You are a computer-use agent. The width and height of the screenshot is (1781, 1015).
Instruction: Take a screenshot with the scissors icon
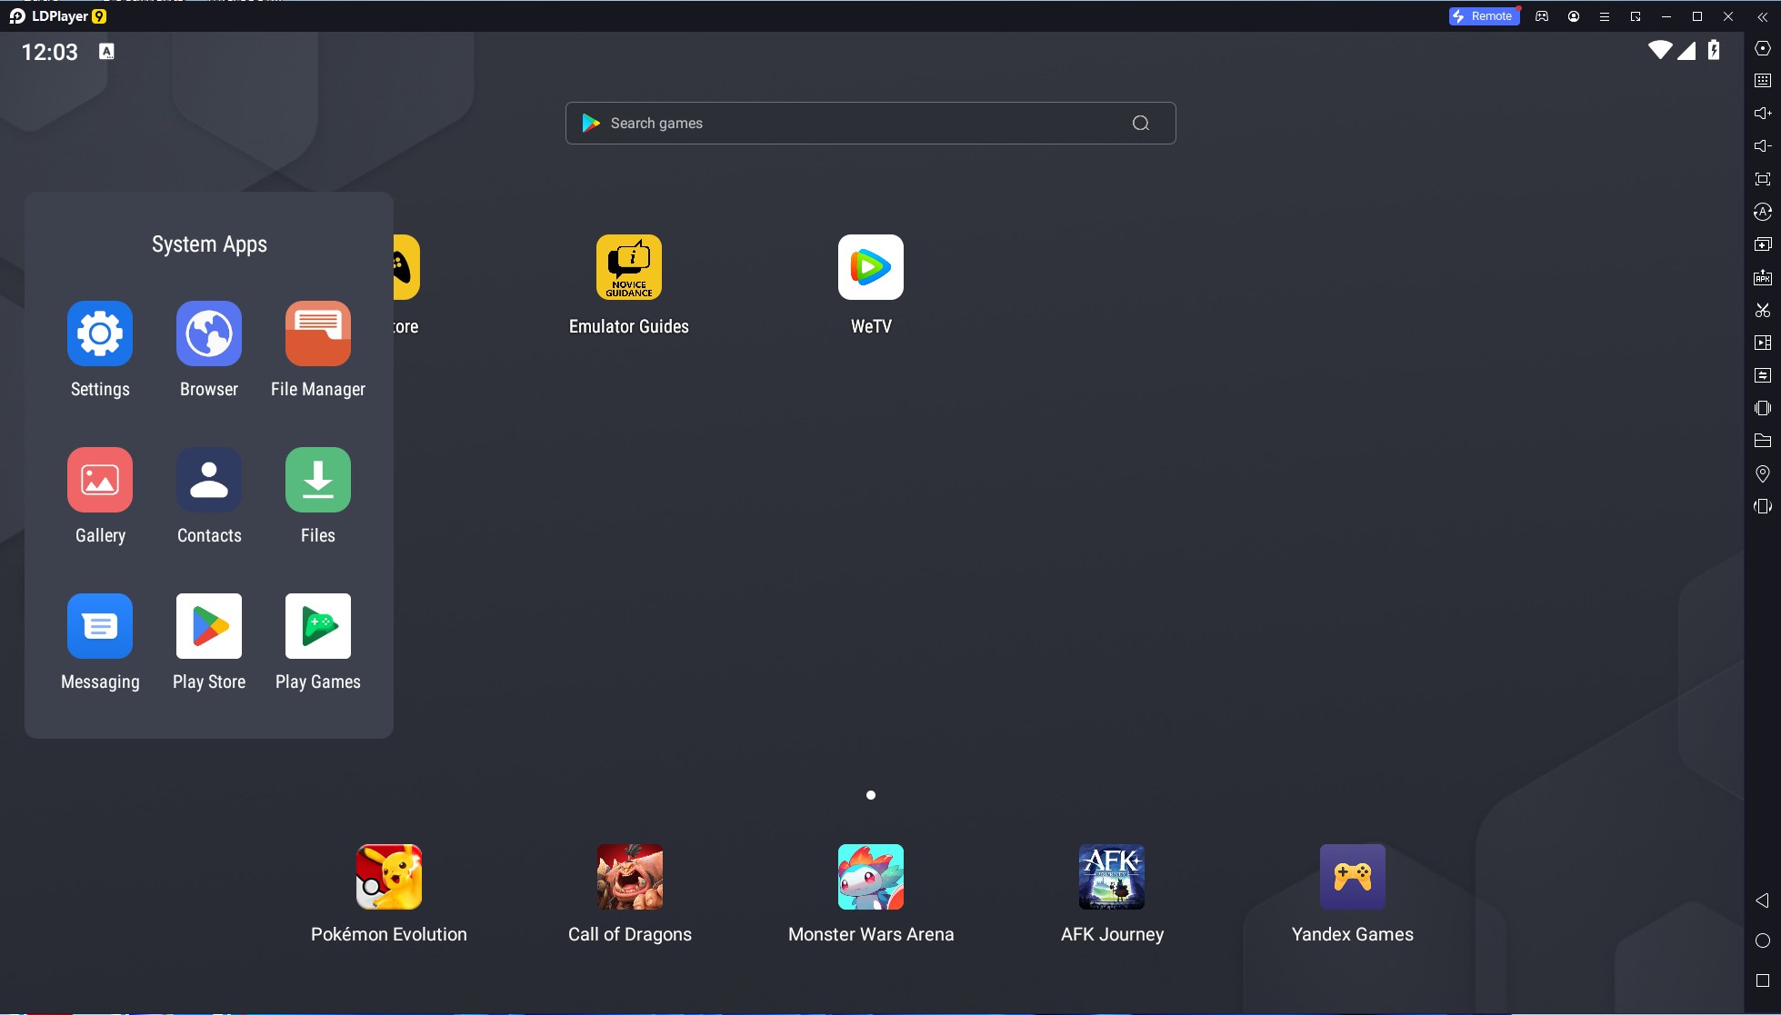(x=1763, y=310)
